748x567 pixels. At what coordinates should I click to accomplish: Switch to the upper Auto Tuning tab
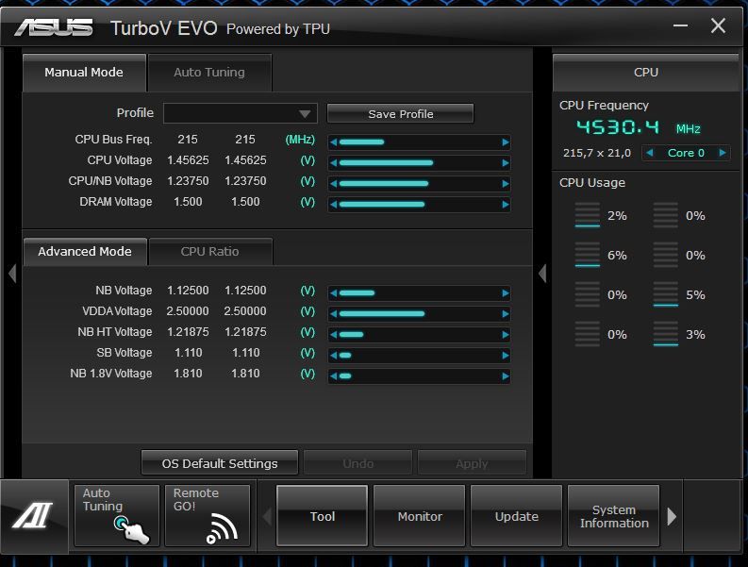pyautogui.click(x=209, y=73)
